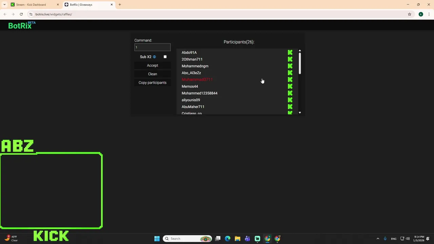
Task: Reload the BotRix page
Action: pos(21,14)
